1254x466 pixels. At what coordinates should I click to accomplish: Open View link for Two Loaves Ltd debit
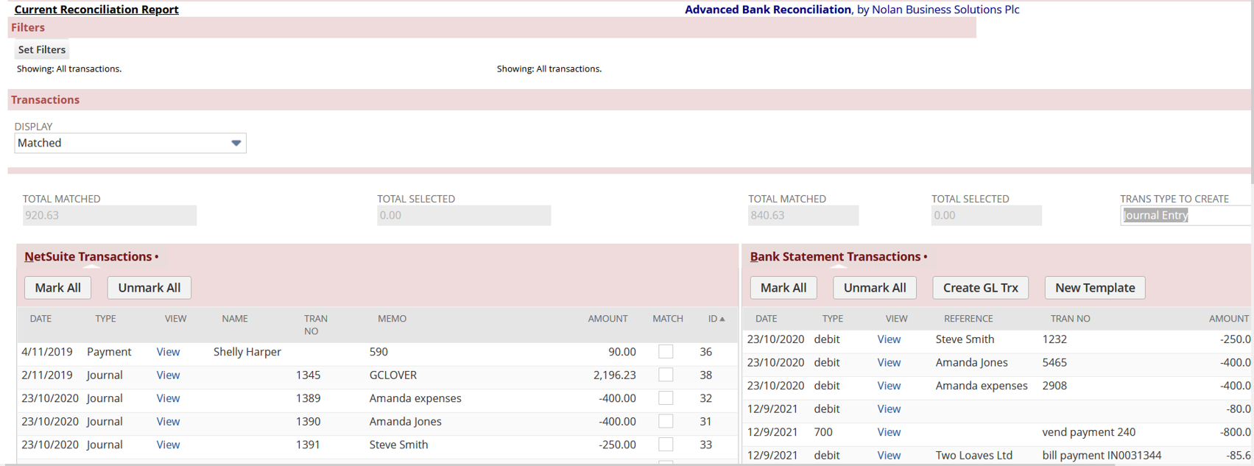pos(889,455)
